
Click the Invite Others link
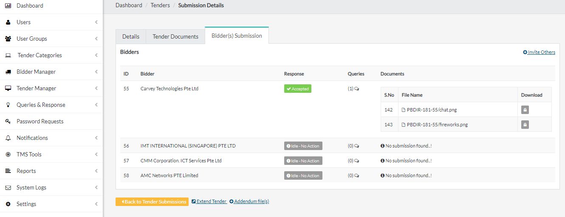point(539,52)
